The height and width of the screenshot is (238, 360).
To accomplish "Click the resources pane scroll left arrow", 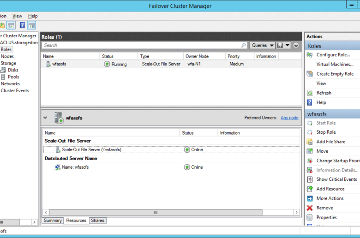I will tap(46, 212).
